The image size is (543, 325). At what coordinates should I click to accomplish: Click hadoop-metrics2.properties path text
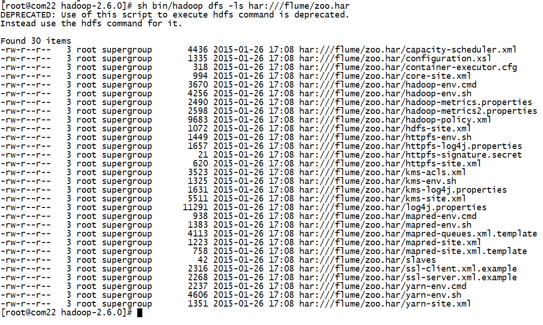click(x=418, y=111)
